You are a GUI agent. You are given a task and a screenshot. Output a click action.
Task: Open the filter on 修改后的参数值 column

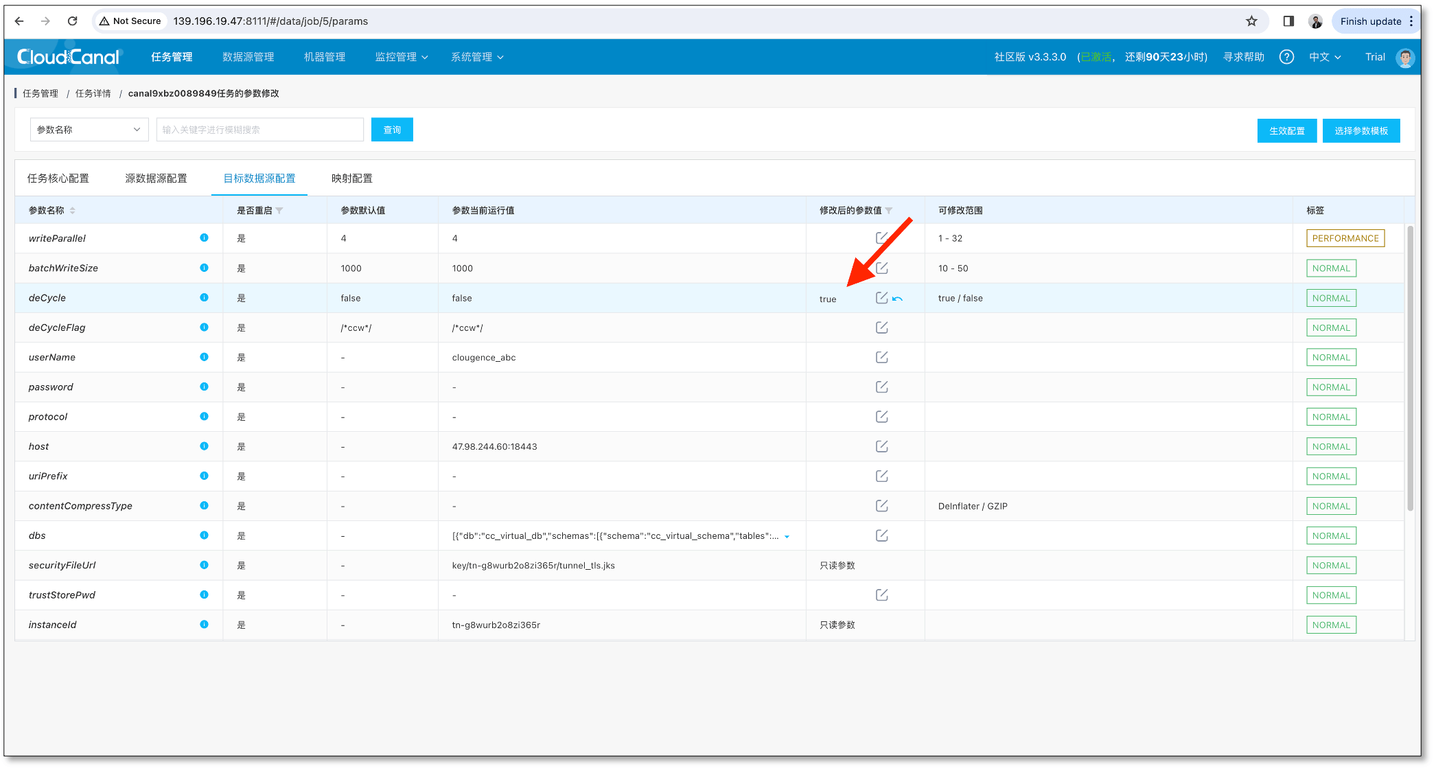(x=889, y=210)
